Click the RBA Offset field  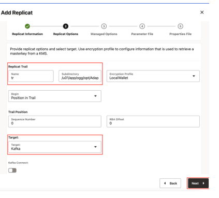point(153,121)
